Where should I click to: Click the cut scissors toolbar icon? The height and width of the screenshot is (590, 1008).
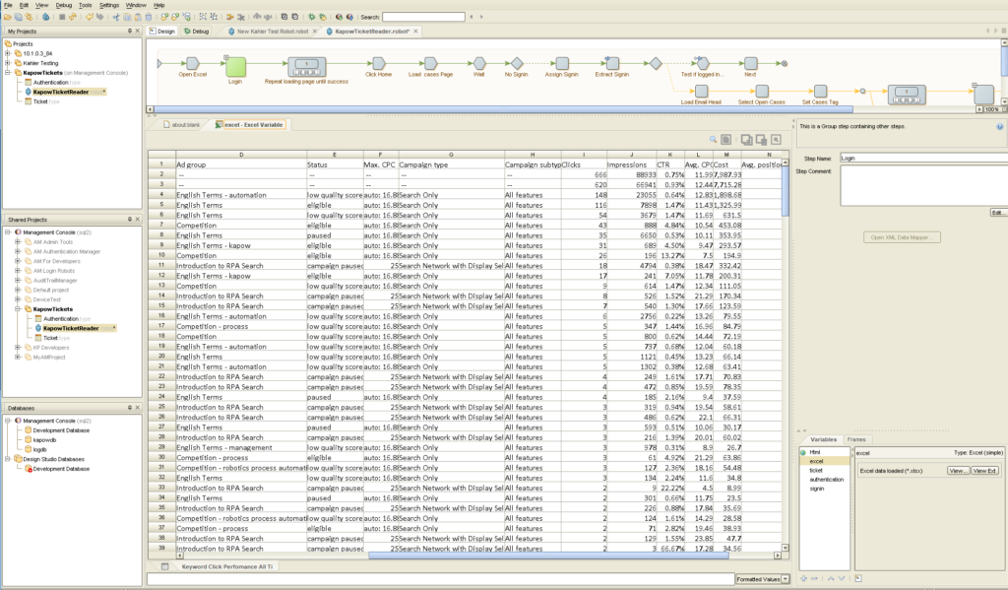[x=116, y=17]
